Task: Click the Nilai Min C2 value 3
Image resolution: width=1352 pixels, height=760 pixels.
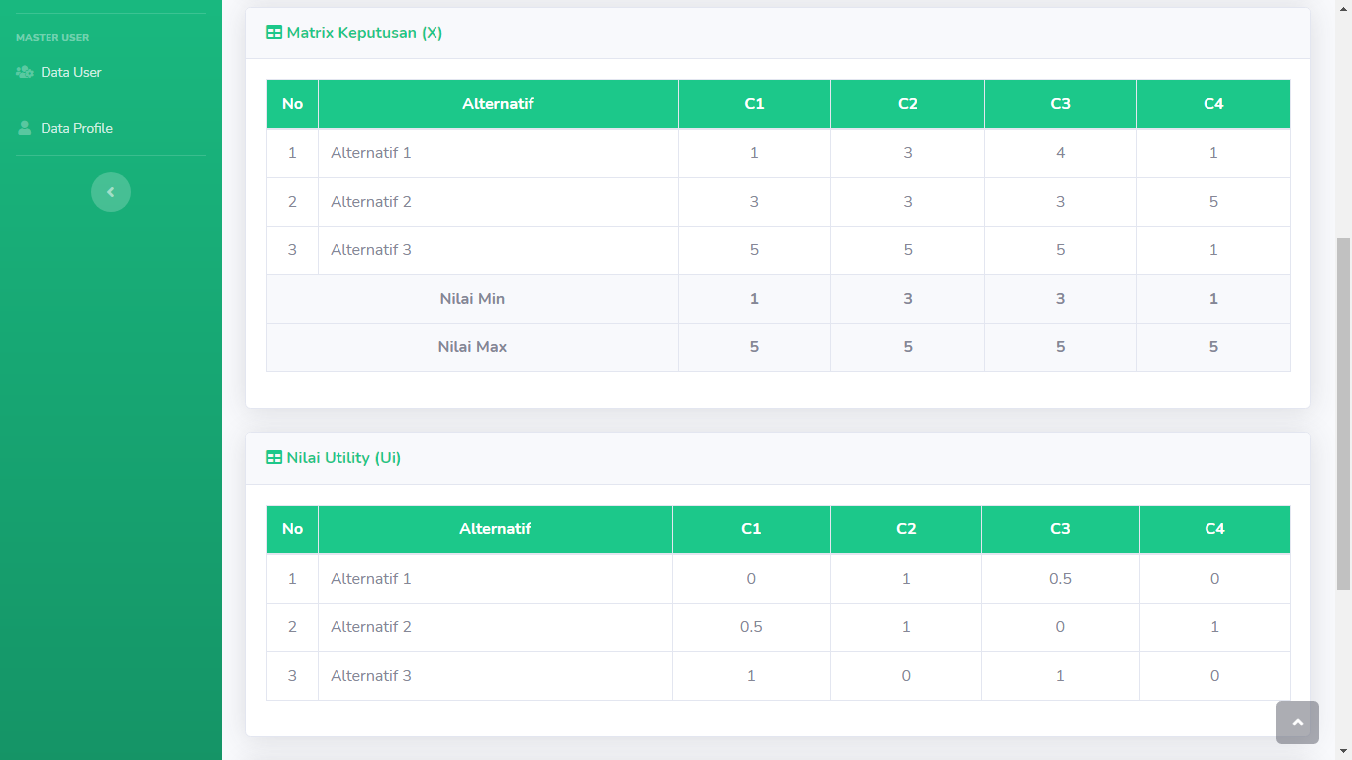Action: (x=908, y=299)
